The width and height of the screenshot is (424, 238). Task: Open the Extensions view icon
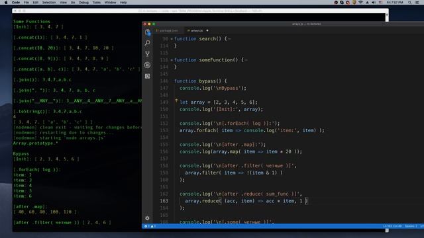[147, 77]
